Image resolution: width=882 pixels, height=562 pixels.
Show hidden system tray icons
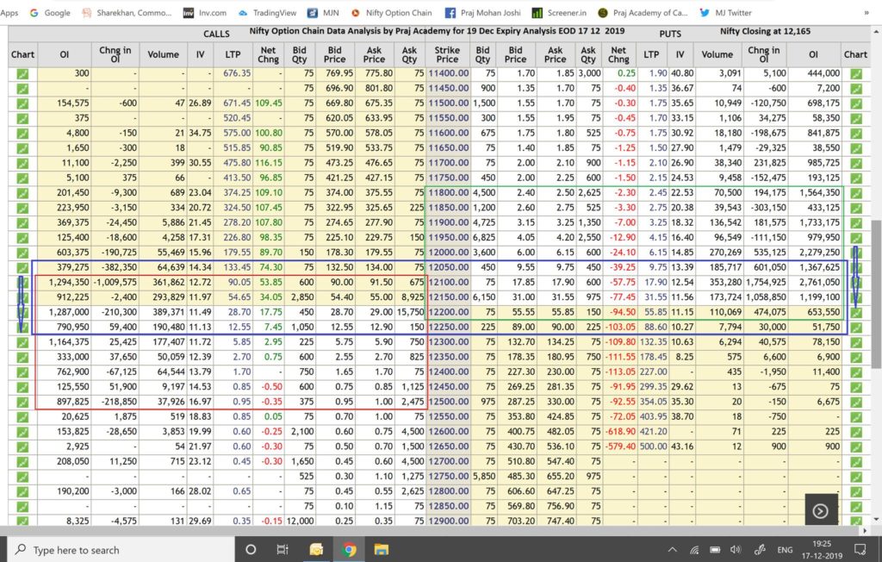pyautogui.click(x=673, y=549)
